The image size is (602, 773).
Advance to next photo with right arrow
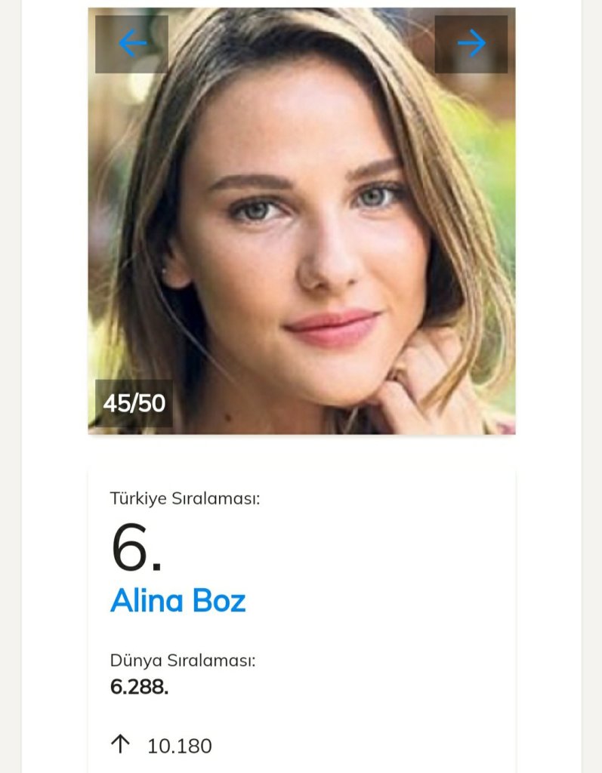471,44
